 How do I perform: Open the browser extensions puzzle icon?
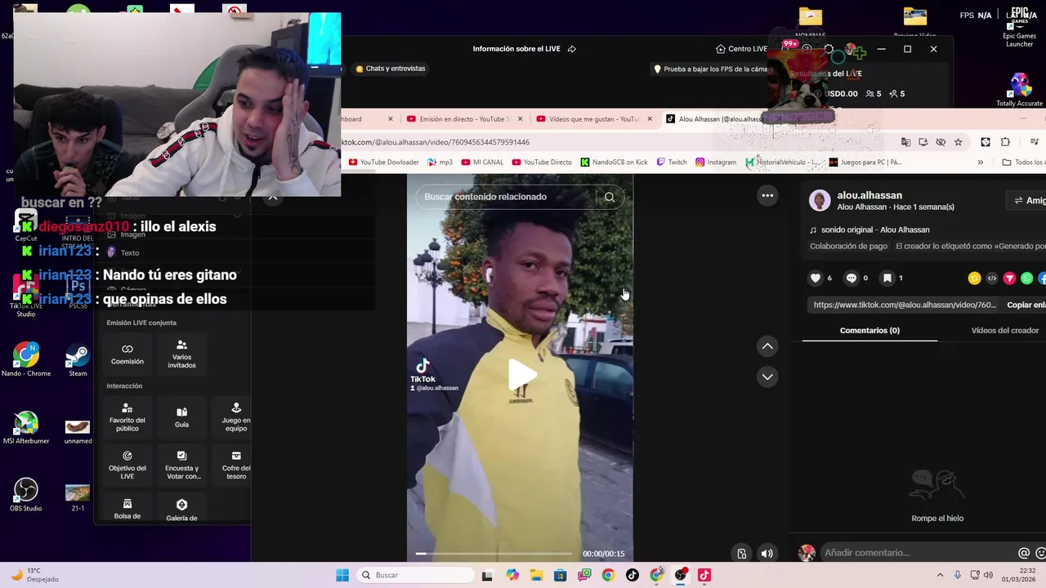point(1005,142)
